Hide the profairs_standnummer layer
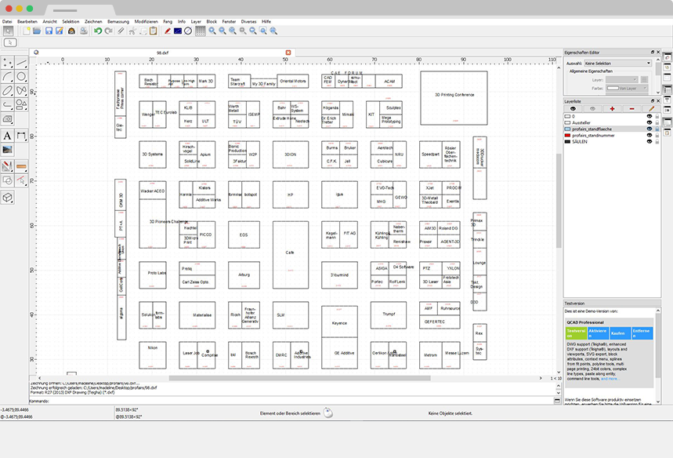Image resolution: width=673 pixels, height=458 pixels. [649, 136]
